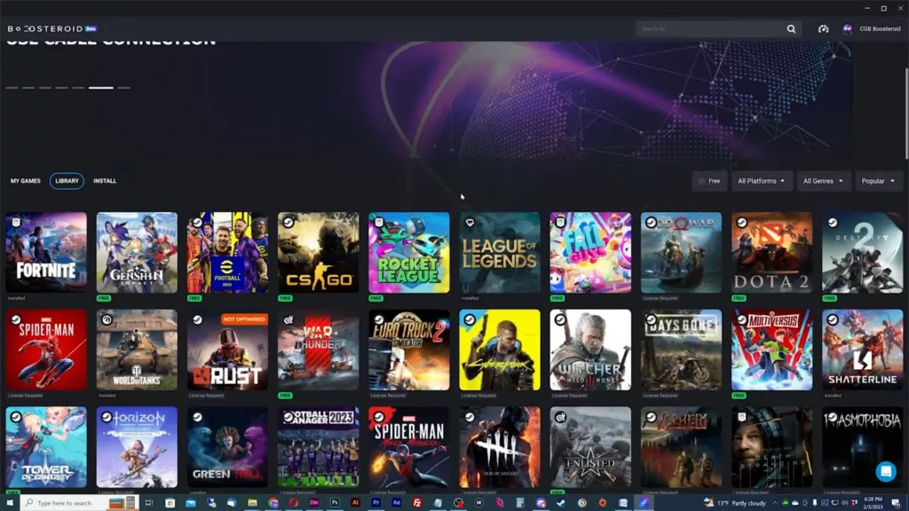Select The Witcher Wild Hunt card

click(590, 350)
